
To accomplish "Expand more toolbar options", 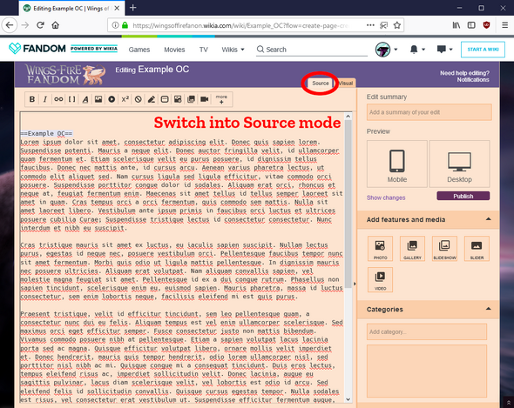I will pos(221,99).
